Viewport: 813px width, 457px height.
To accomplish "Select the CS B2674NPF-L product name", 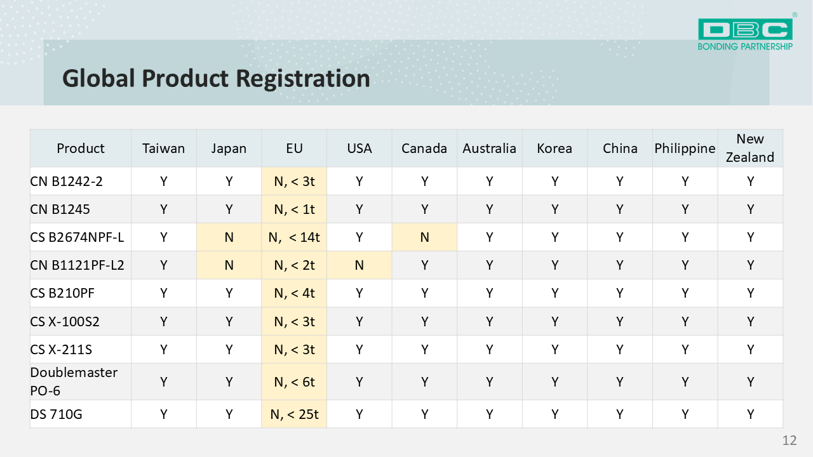I will point(77,237).
